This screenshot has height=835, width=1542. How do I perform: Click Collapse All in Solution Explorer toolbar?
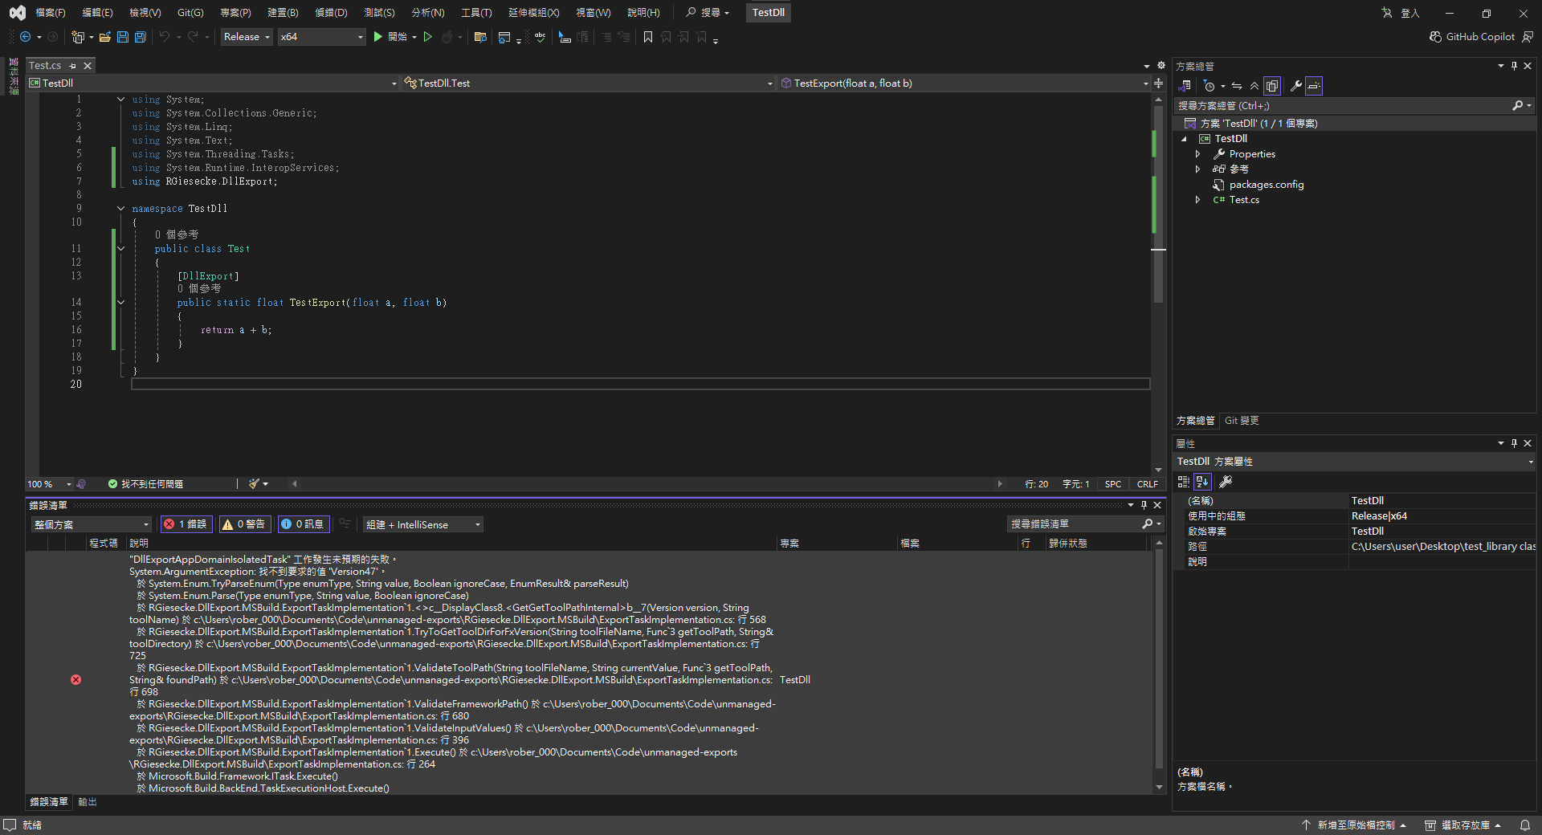(1254, 86)
